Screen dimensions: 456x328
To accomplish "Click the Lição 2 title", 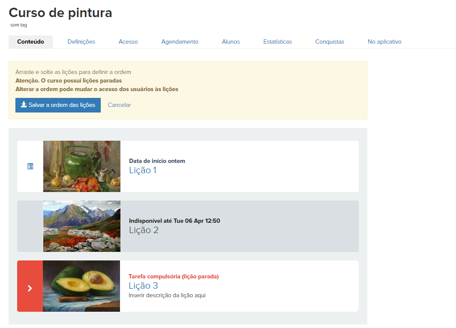I will 144,230.
